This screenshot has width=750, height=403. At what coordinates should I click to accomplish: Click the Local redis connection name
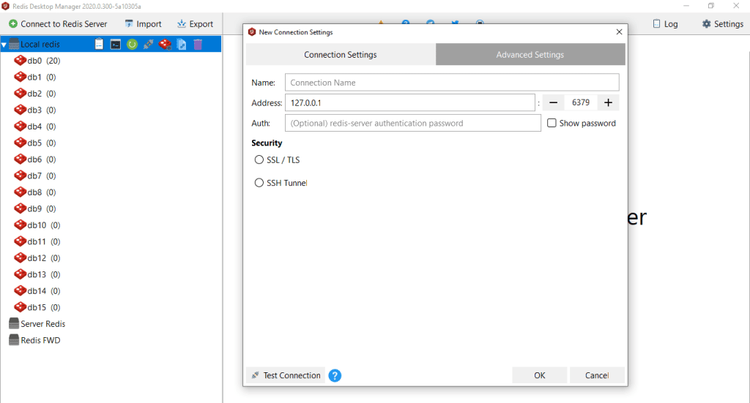(40, 45)
